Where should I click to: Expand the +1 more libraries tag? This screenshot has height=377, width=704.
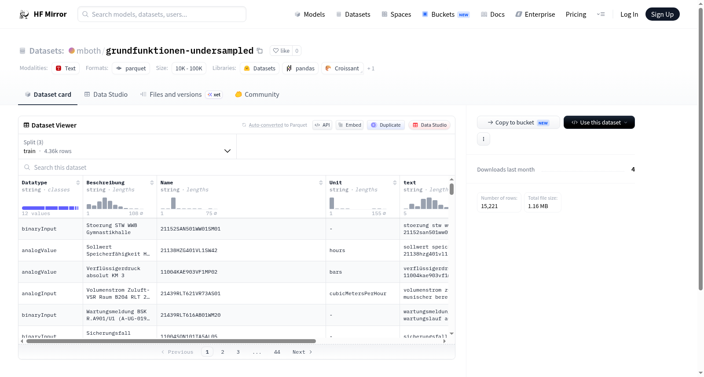click(371, 69)
